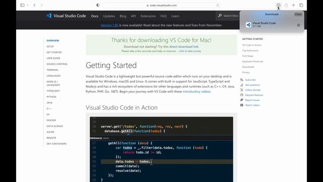This screenshot has height=182, width=323.
Task: Show downloaded file in Finder icon
Action: point(298,25)
